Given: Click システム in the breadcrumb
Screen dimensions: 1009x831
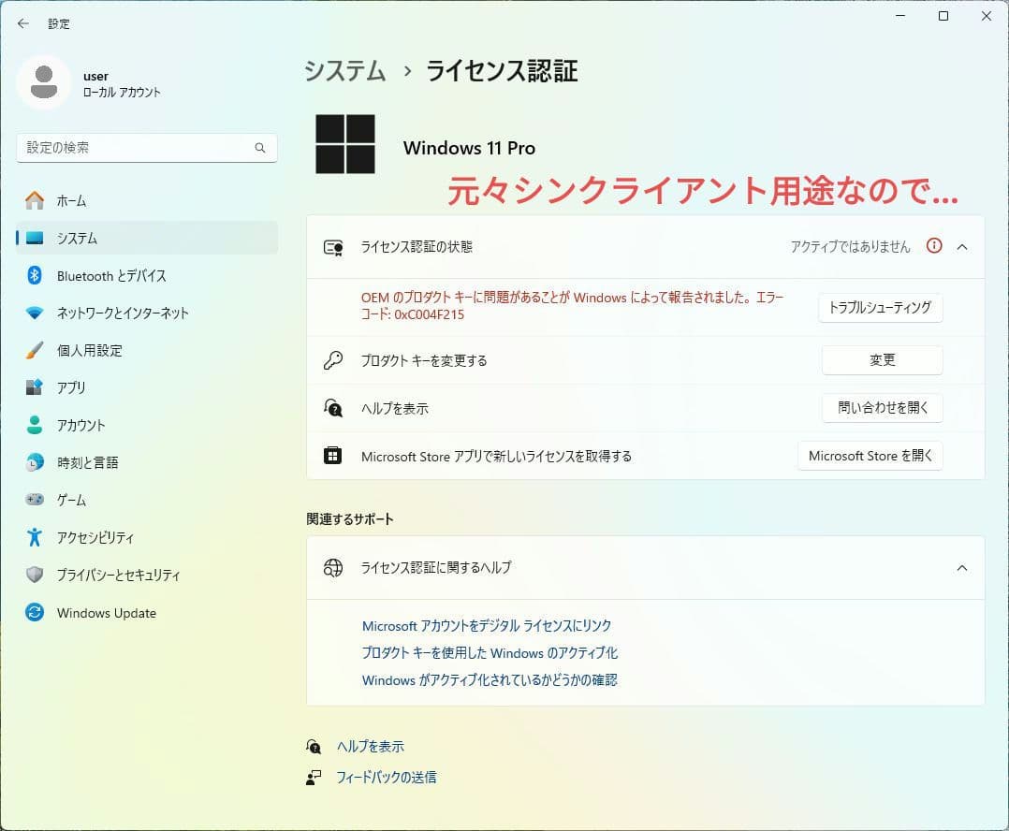Looking at the screenshot, I should pos(344,70).
